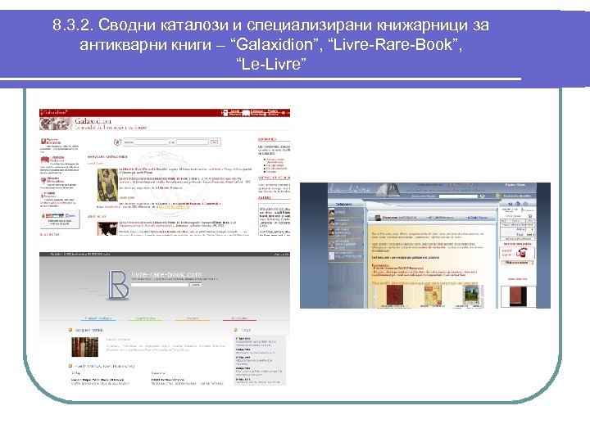Focus the Le-Livre quick search field
Image resolution: width=590 pixels, height=442 pixels.
click(x=457, y=196)
